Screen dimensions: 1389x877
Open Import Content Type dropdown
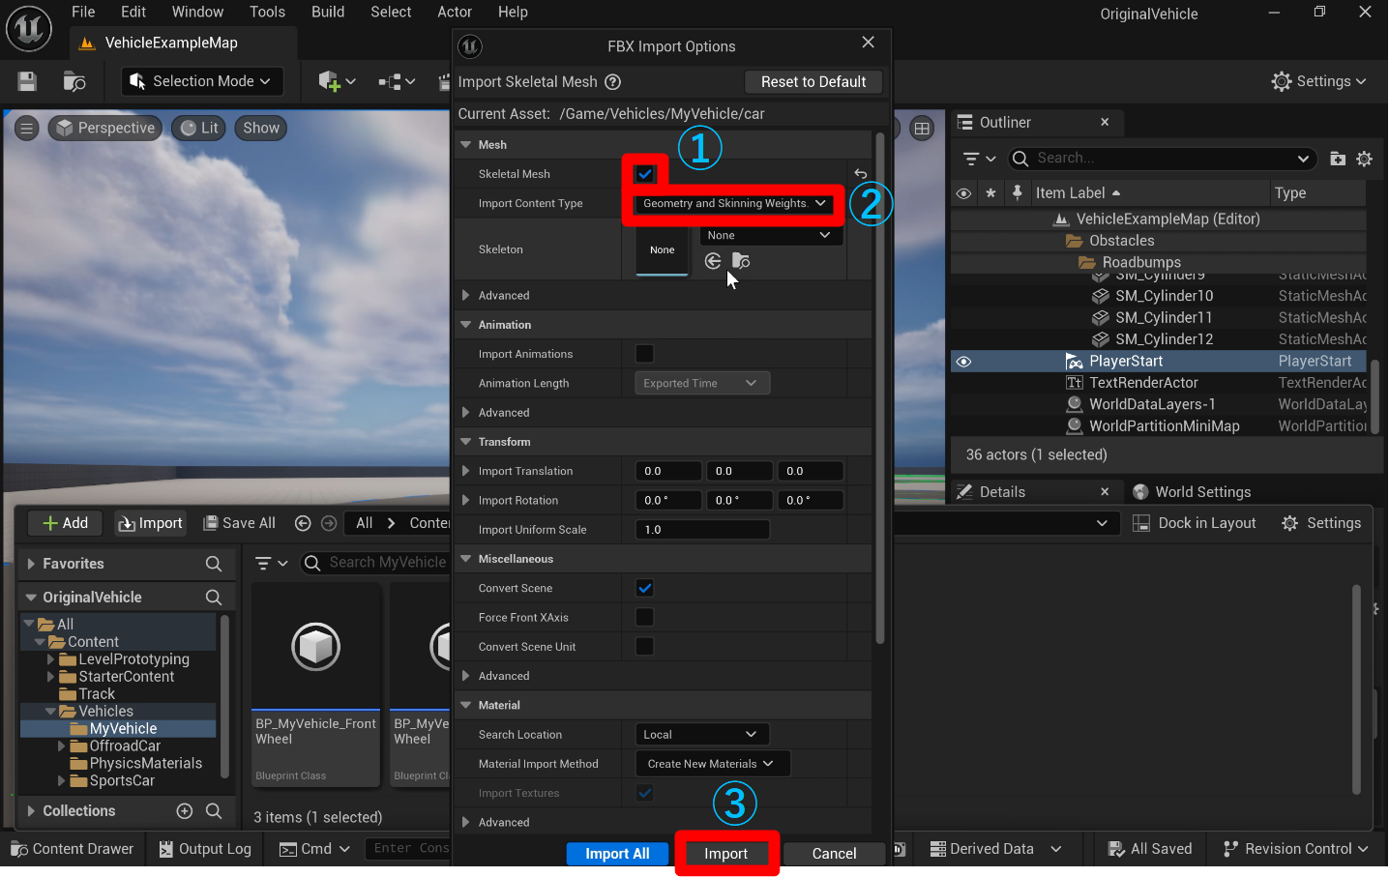tap(734, 203)
